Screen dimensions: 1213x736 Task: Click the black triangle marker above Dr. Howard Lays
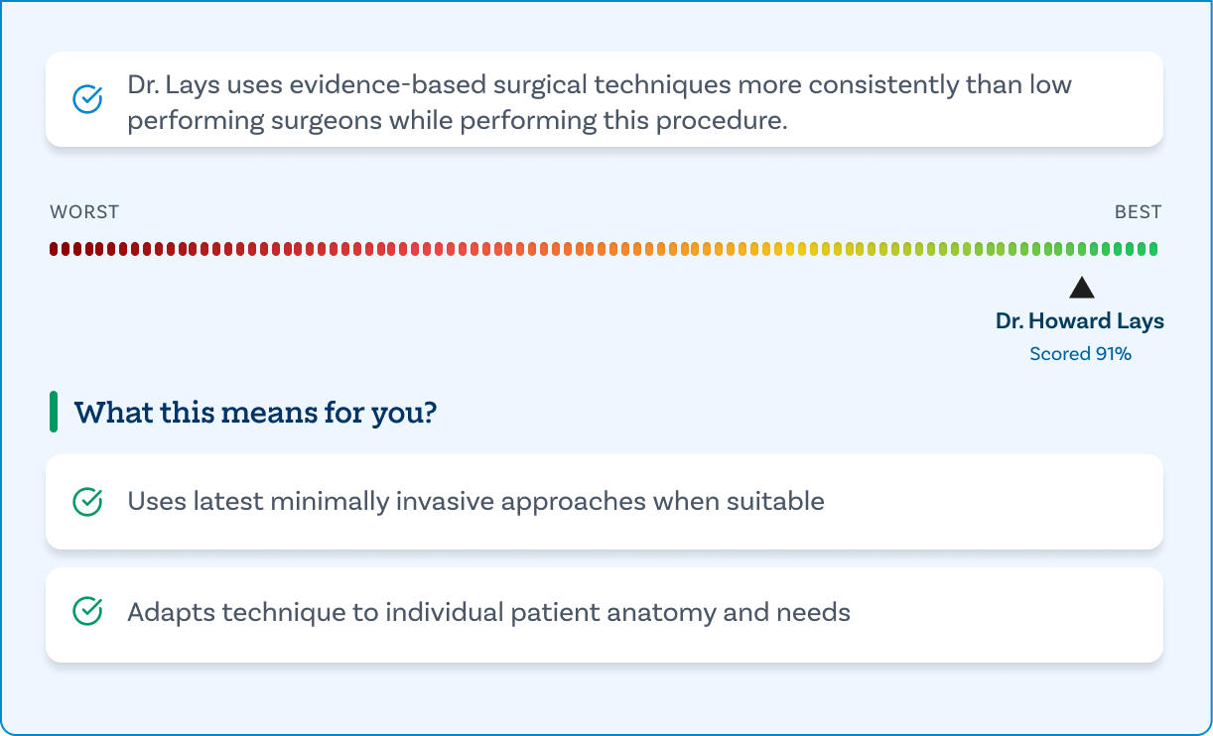(1081, 288)
